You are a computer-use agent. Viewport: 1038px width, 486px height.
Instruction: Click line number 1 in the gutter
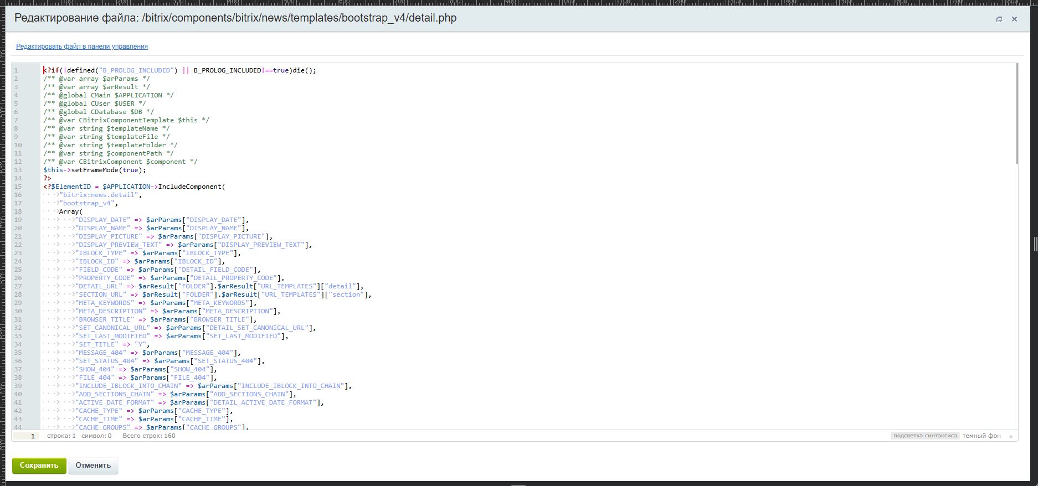click(17, 70)
